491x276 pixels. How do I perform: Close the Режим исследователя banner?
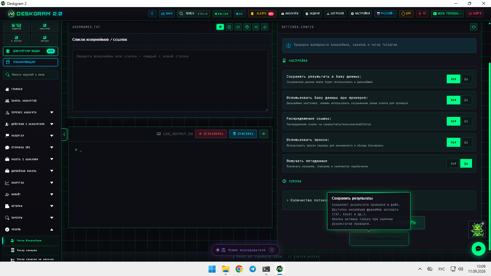(x=272, y=250)
